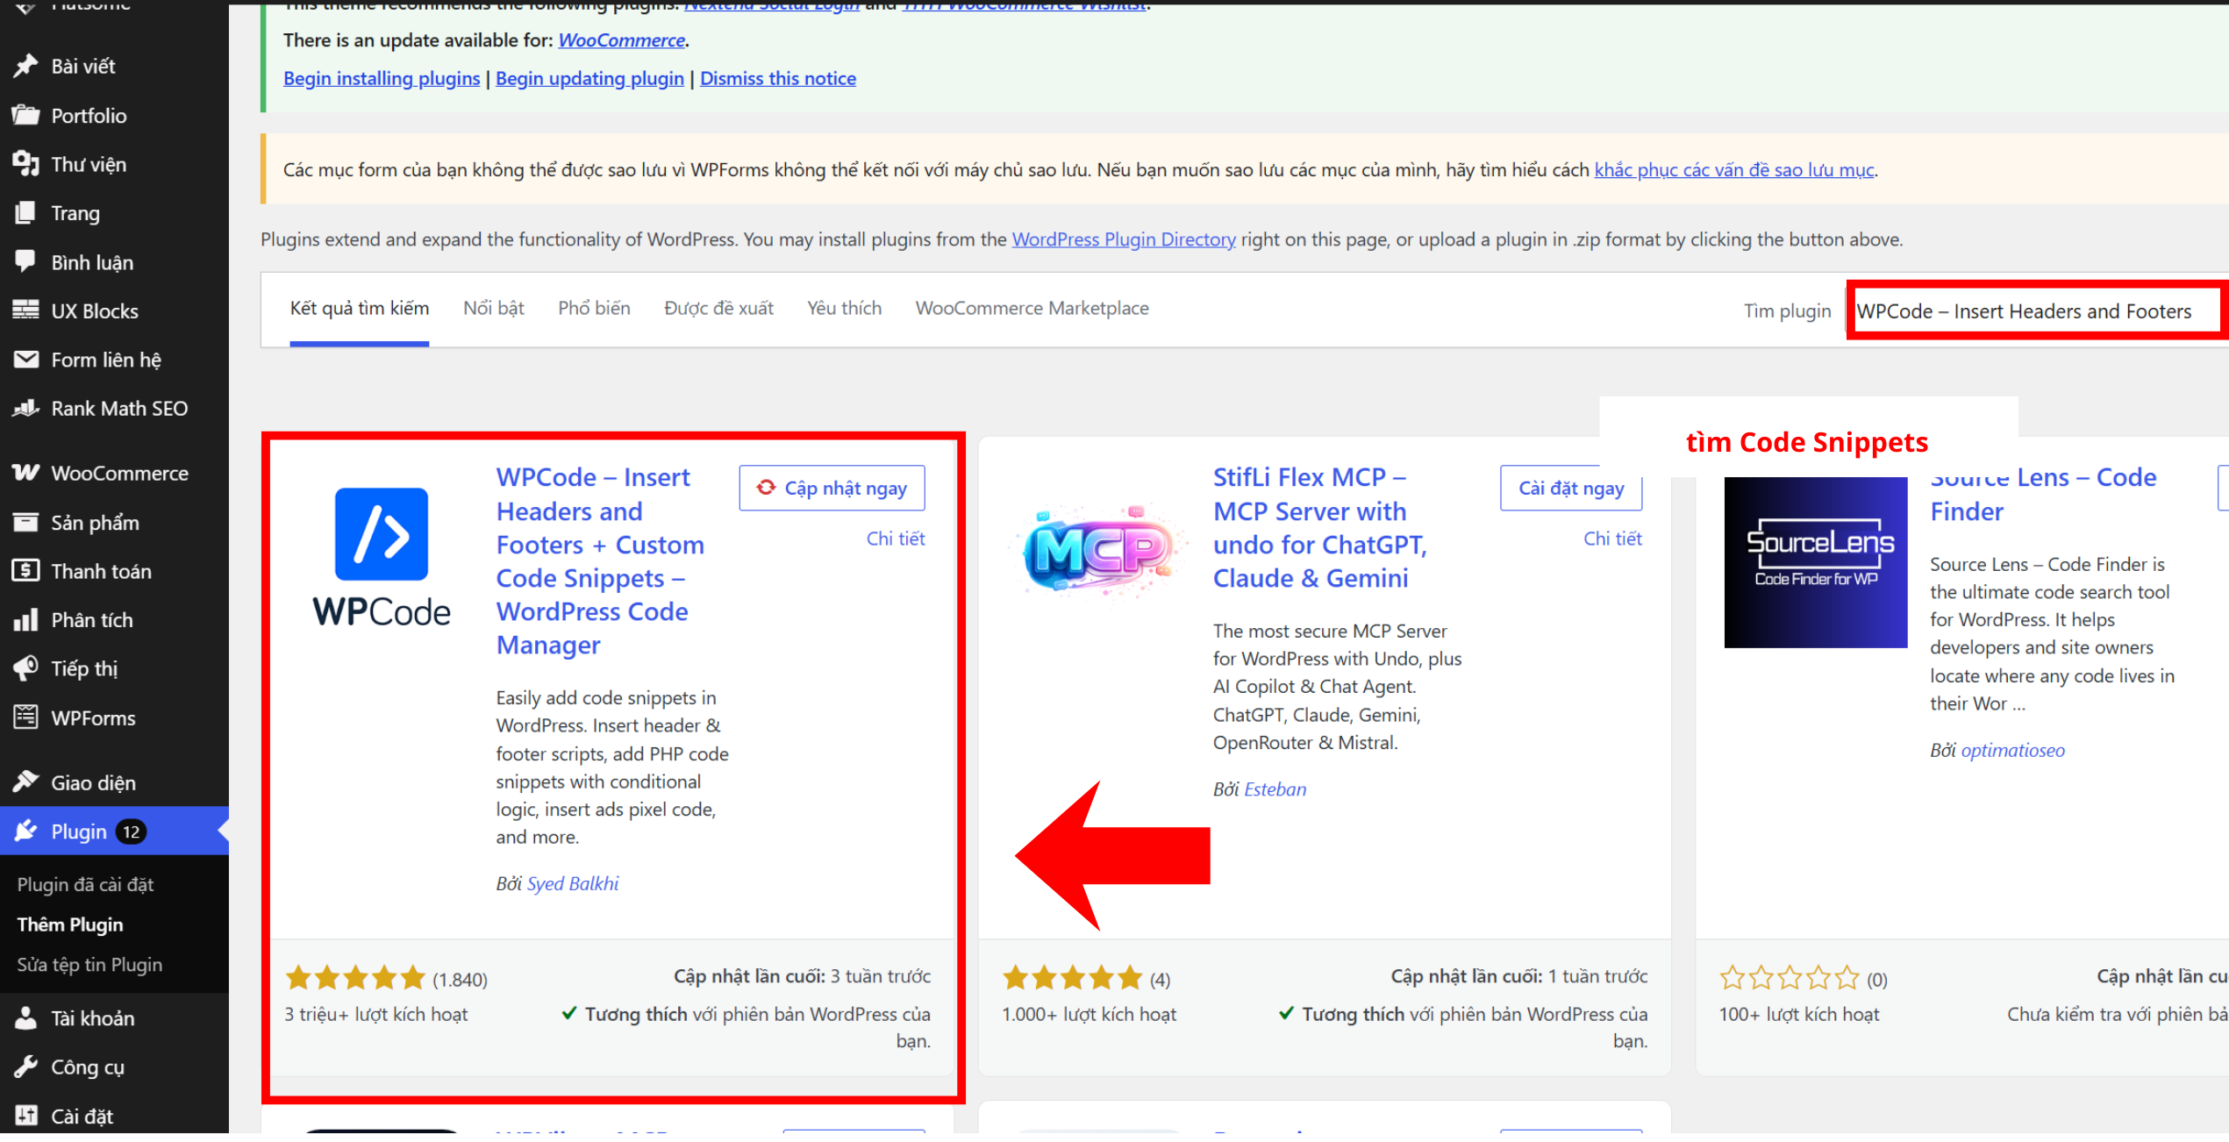
Task: Open the Syed Balkhi author link
Action: [572, 884]
